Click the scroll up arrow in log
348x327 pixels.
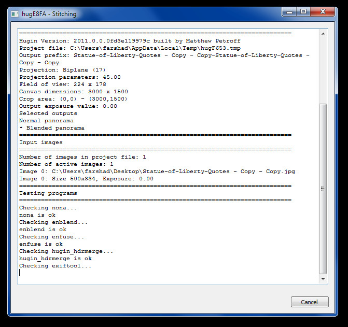pyautogui.click(x=323, y=34)
